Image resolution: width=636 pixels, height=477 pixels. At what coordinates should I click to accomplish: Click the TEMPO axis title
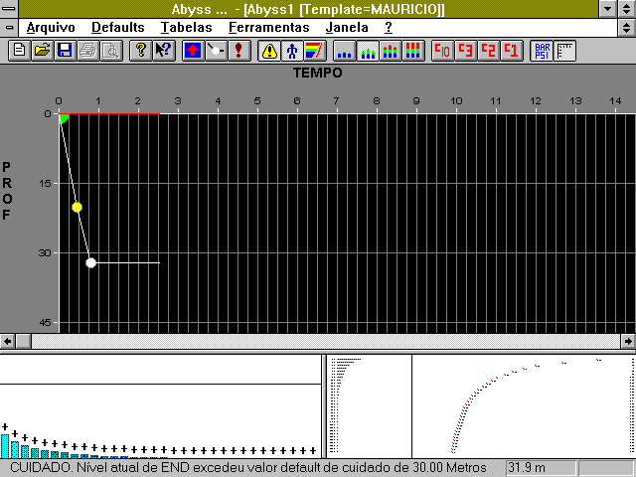click(x=318, y=73)
